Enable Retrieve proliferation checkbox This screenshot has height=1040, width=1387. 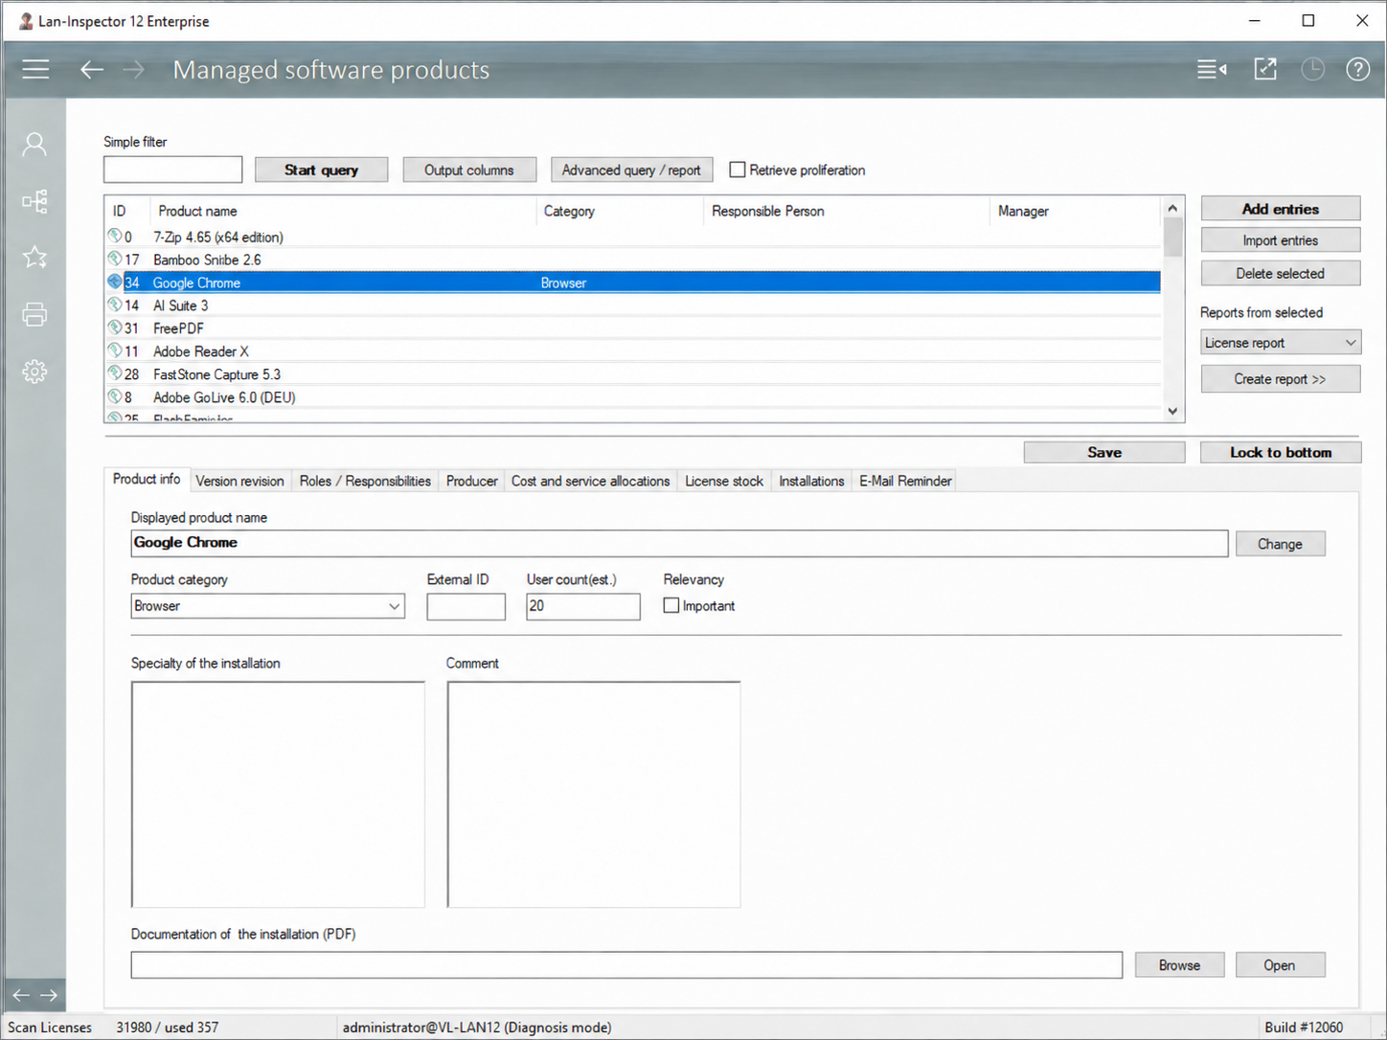coord(738,170)
